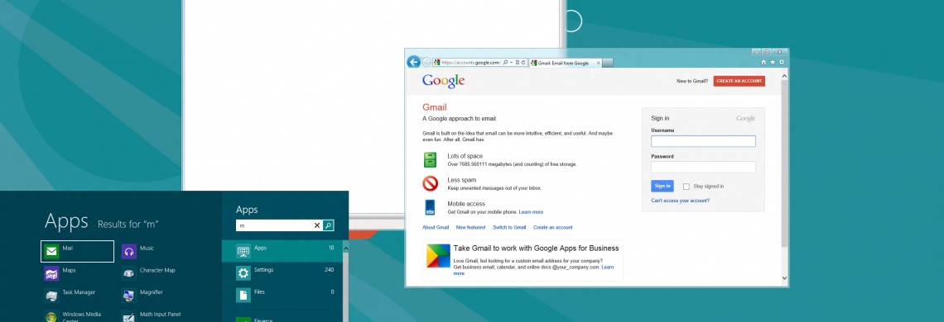Open the New features! link
This screenshot has width=944, height=322.
471,228
